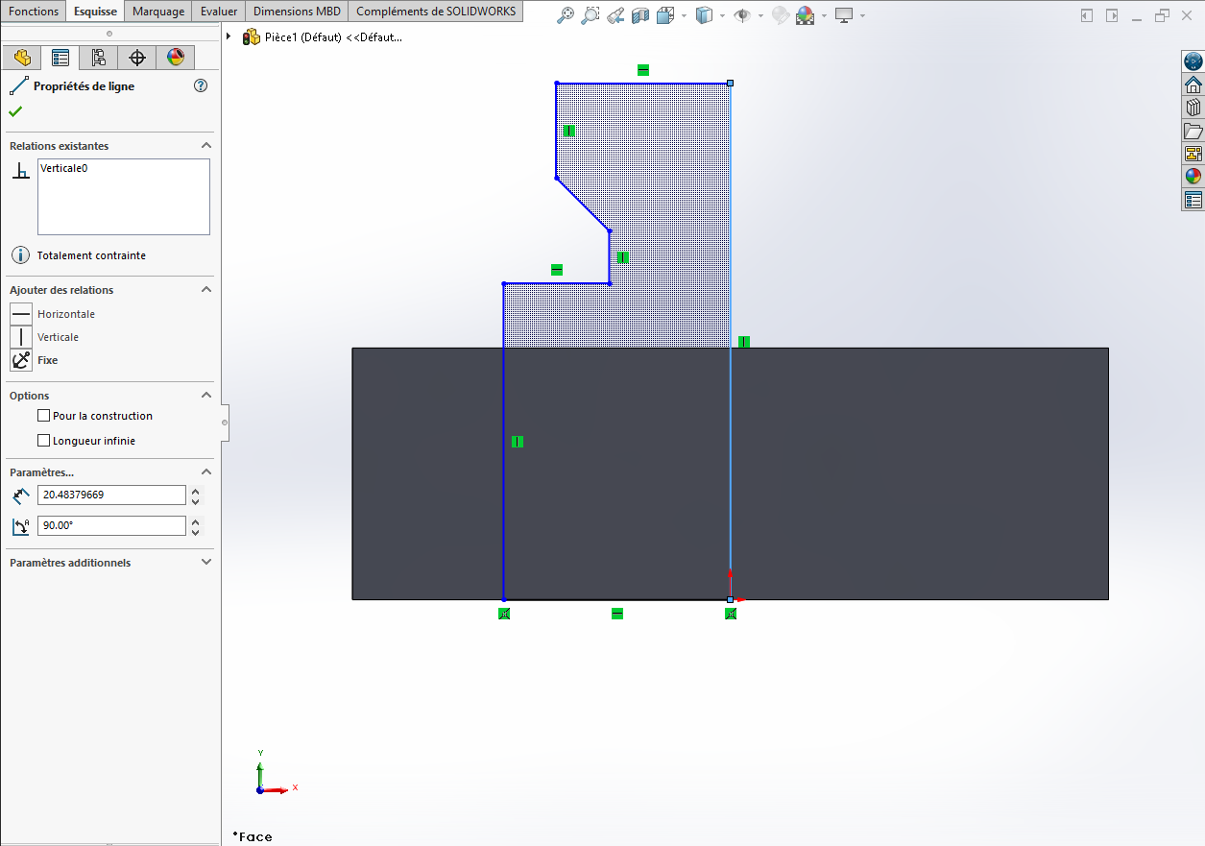Select the Zoom to Area tool

(x=591, y=15)
